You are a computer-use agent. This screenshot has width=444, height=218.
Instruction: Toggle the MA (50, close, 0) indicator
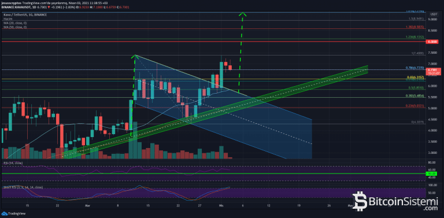point(15,27)
